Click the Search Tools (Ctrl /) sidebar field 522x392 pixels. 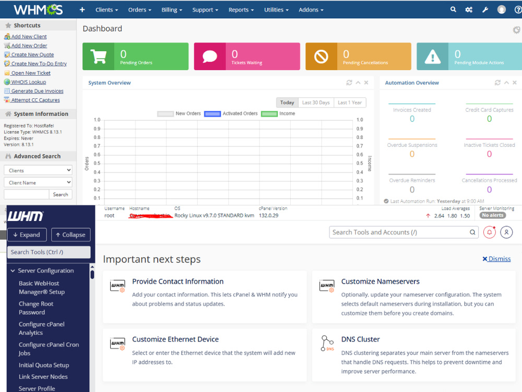(x=49, y=252)
